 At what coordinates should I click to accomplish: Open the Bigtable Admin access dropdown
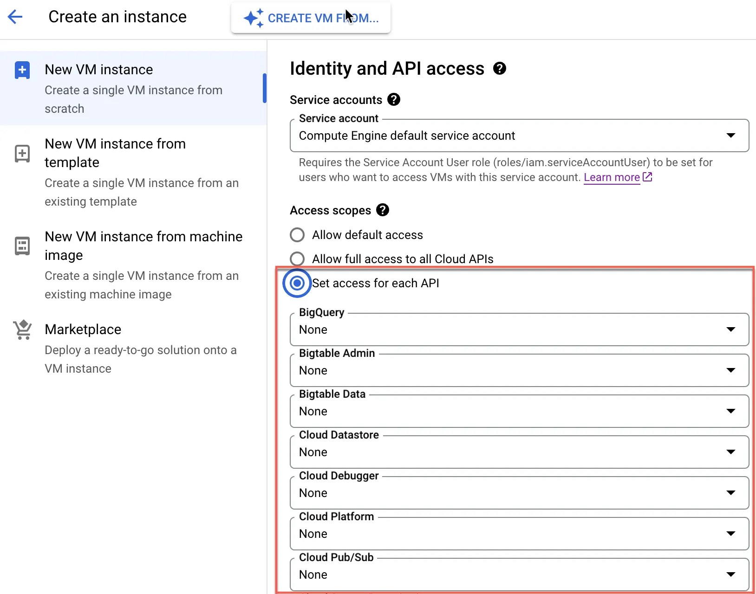(519, 370)
